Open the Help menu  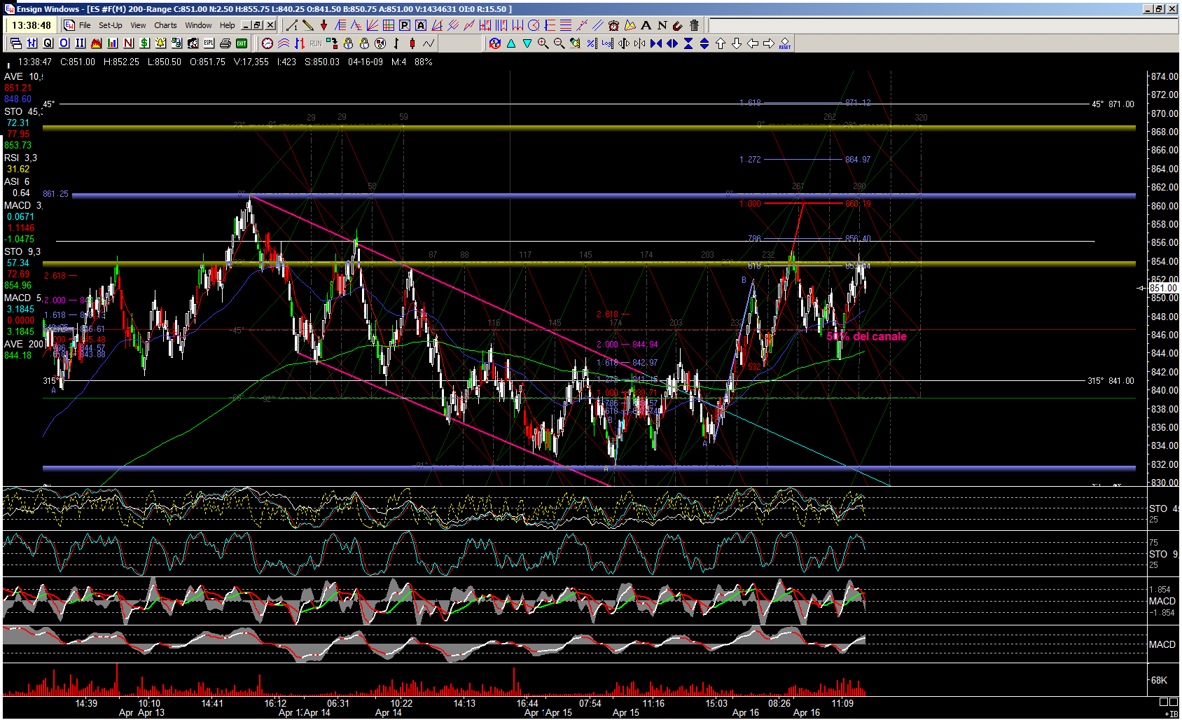tap(227, 25)
